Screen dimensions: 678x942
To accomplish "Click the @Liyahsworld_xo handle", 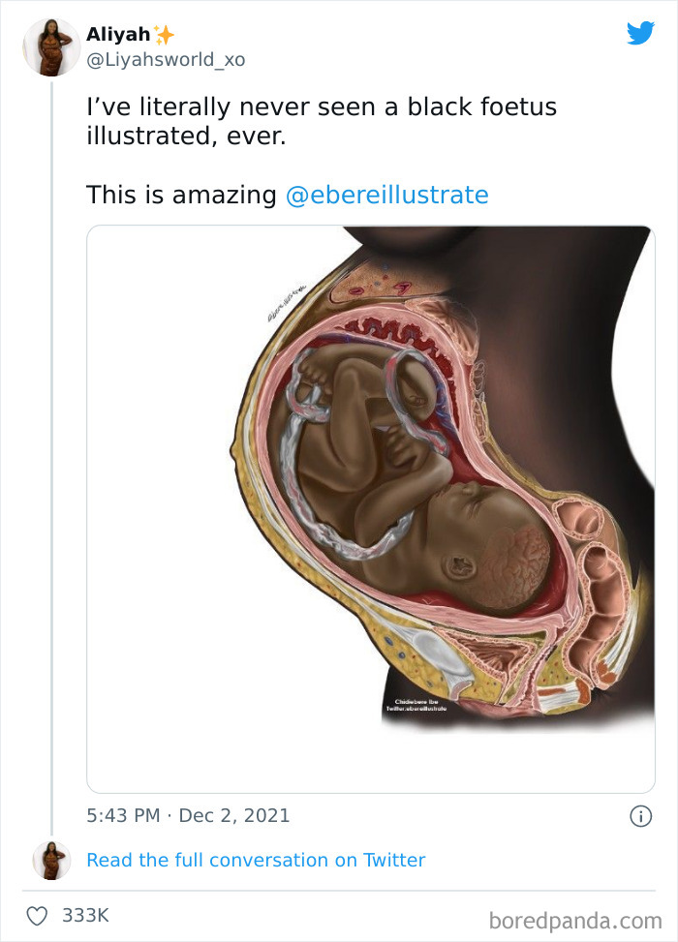I will pyautogui.click(x=166, y=60).
